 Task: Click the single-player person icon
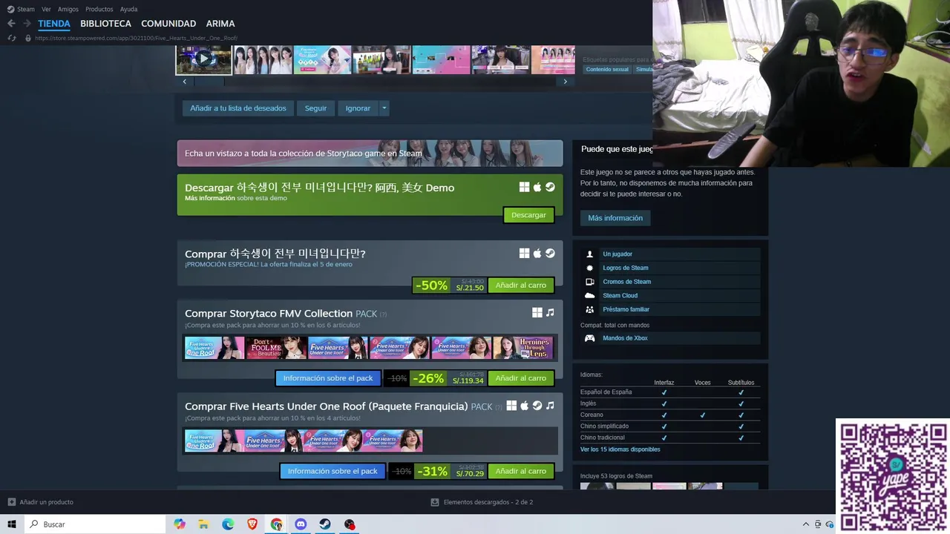click(x=590, y=254)
